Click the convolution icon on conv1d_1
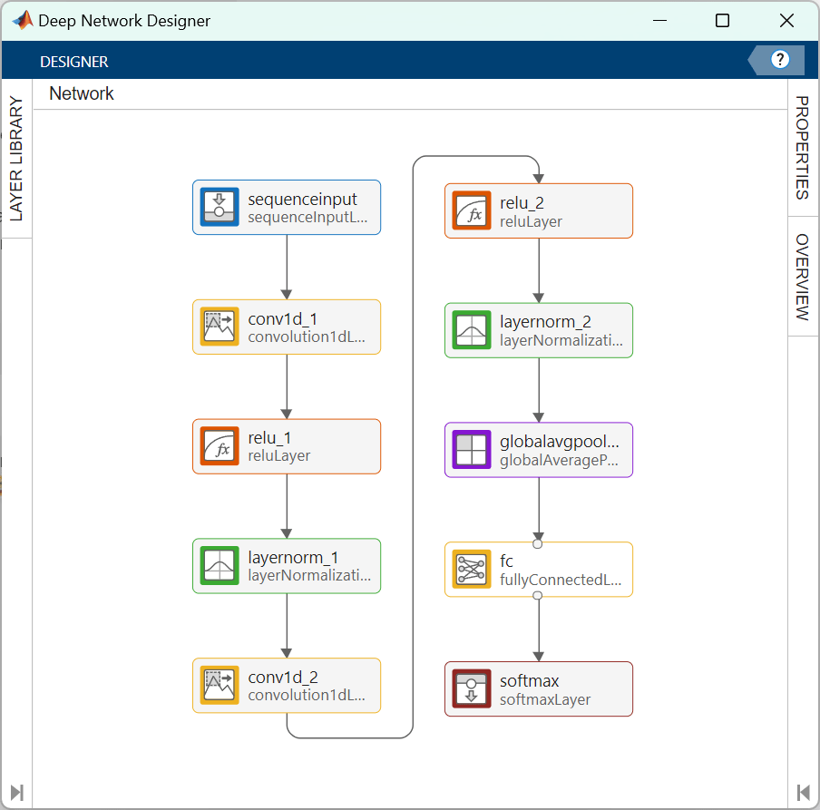Viewport: 820px width, 810px height. 219,327
